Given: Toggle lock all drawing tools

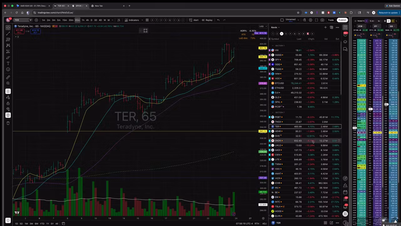Looking at the screenshot, I should coord(8,103).
